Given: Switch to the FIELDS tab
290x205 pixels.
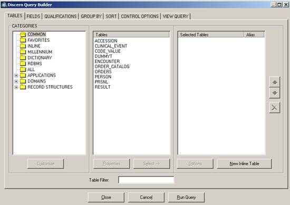Looking at the screenshot, I should click(33, 16).
